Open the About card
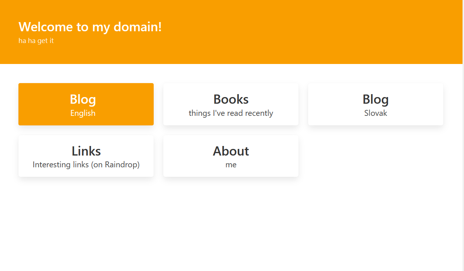This screenshot has height=271, width=464. [x=231, y=156]
